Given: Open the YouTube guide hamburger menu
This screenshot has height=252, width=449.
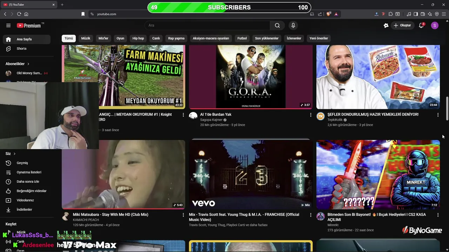Looking at the screenshot, I should pyautogui.click(x=8, y=25).
